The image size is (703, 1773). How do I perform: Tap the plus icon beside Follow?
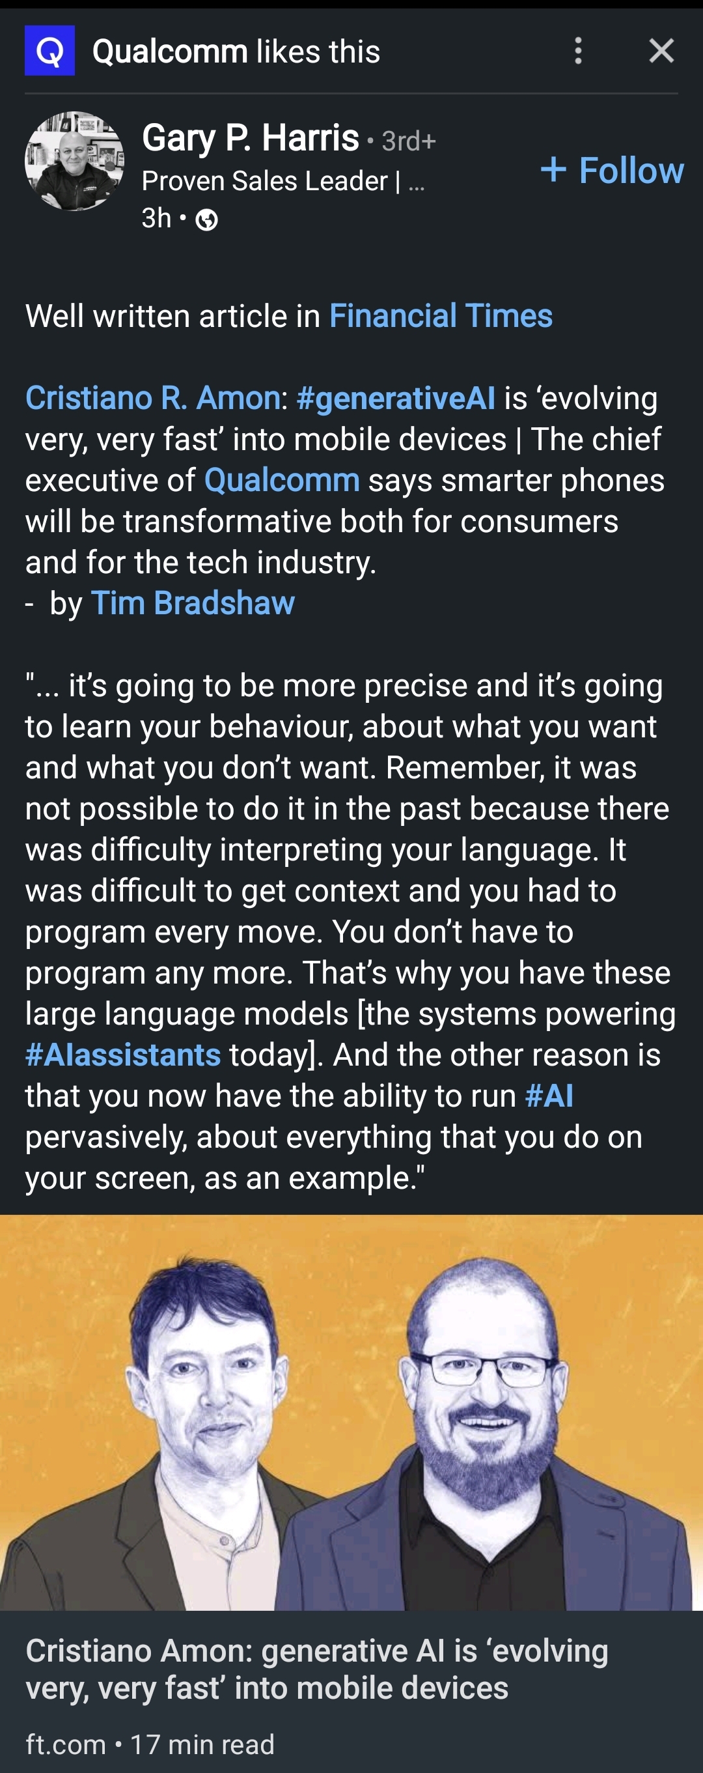(x=553, y=169)
